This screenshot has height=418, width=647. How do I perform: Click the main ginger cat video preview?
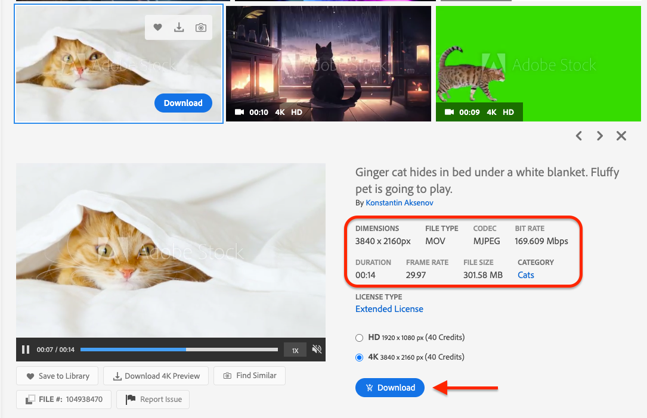click(x=171, y=251)
